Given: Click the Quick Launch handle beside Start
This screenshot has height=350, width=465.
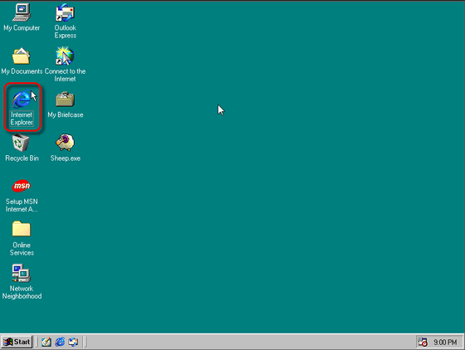Looking at the screenshot, I should coord(37,342).
